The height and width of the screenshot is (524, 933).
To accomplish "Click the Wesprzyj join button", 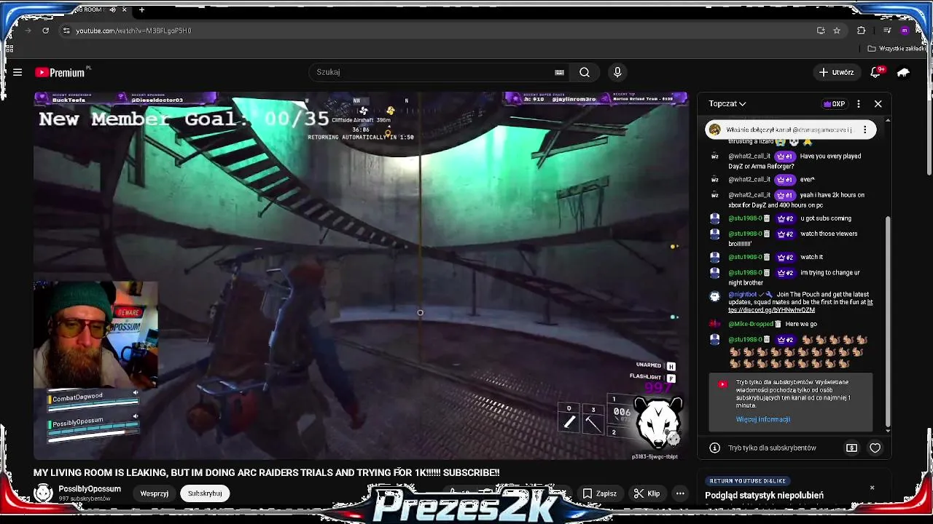I will coord(155,493).
